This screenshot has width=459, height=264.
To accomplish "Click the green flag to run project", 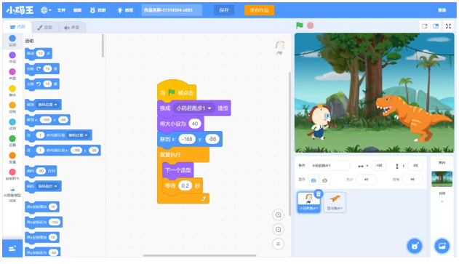I will 299,25.
